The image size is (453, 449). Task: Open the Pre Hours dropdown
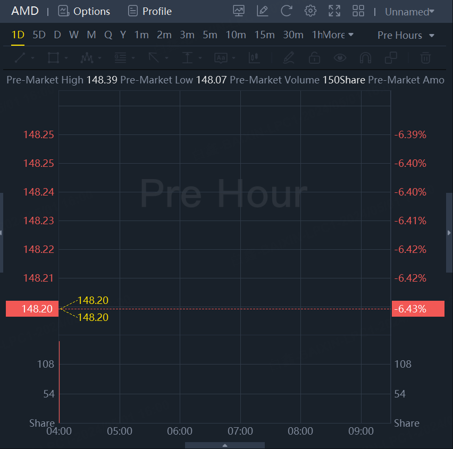(x=406, y=35)
